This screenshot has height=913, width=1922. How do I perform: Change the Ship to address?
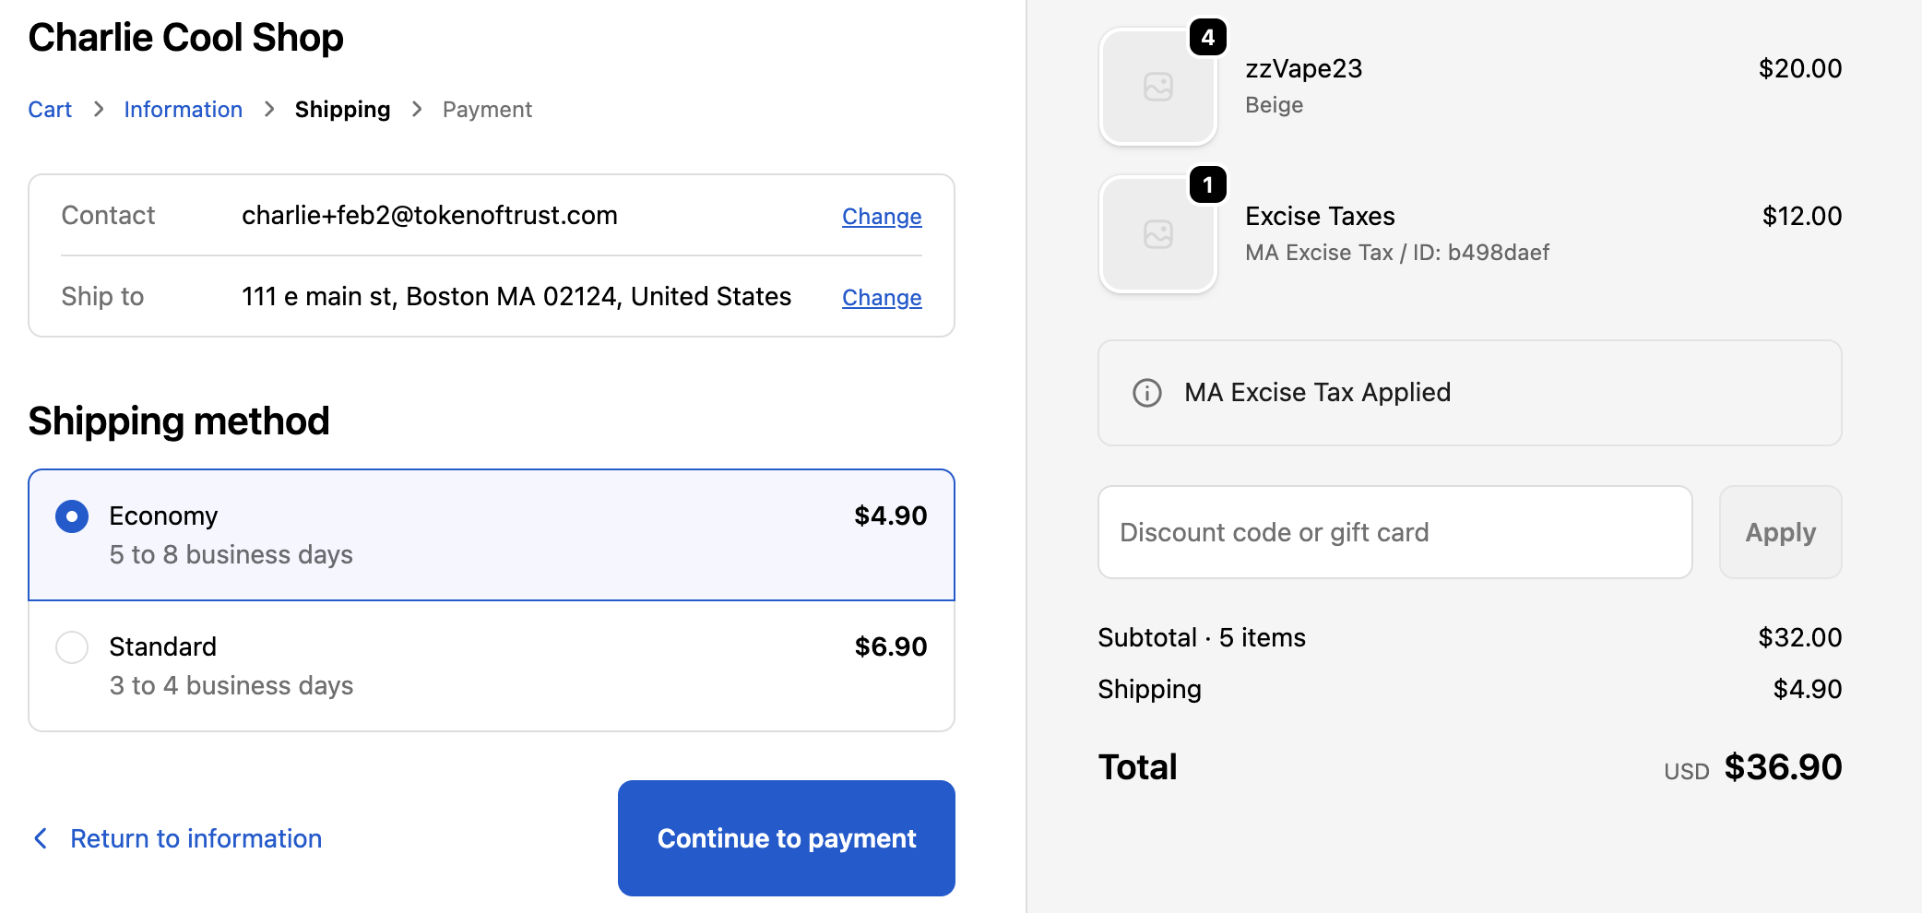point(881,298)
